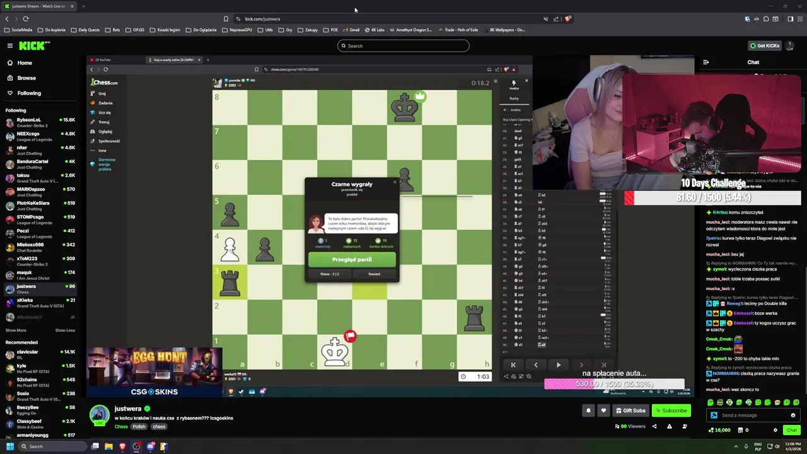Focus the Send a message input
Screen dimensions: 807x454
pyautogui.click(x=753, y=415)
